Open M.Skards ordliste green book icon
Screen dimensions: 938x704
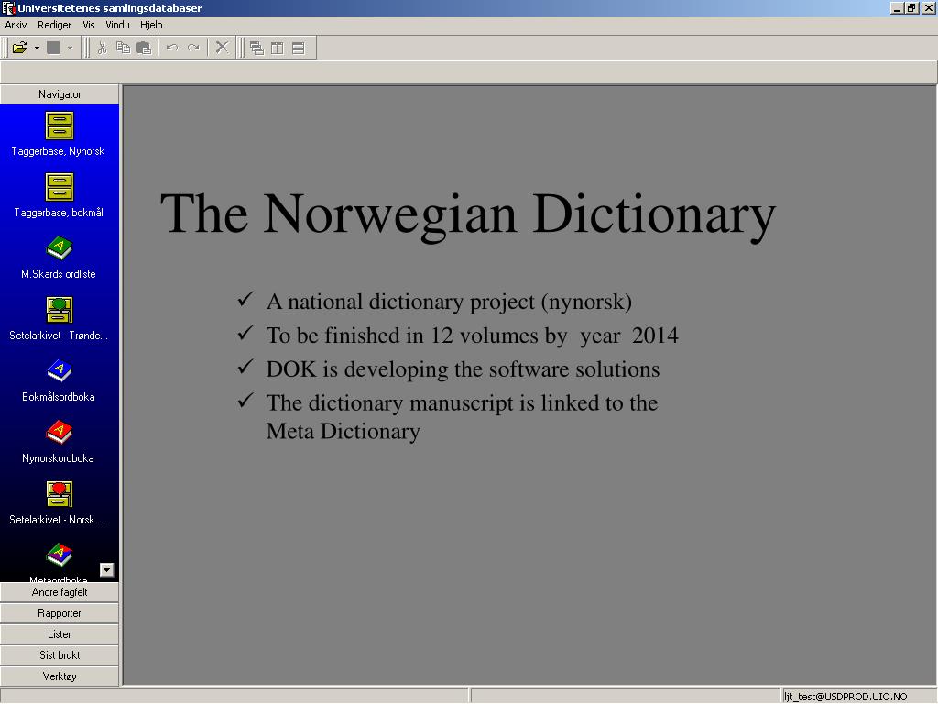pyautogui.click(x=60, y=247)
